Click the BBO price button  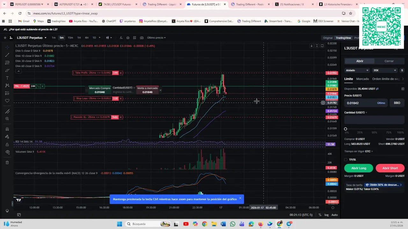pos(397,103)
